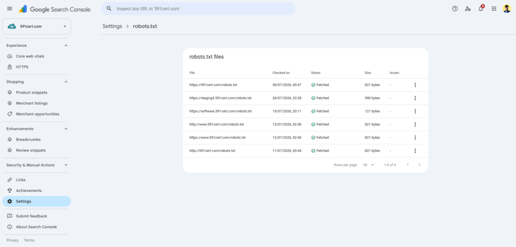Click the '30/07/2026, 00:47' checked date

pos(287,85)
